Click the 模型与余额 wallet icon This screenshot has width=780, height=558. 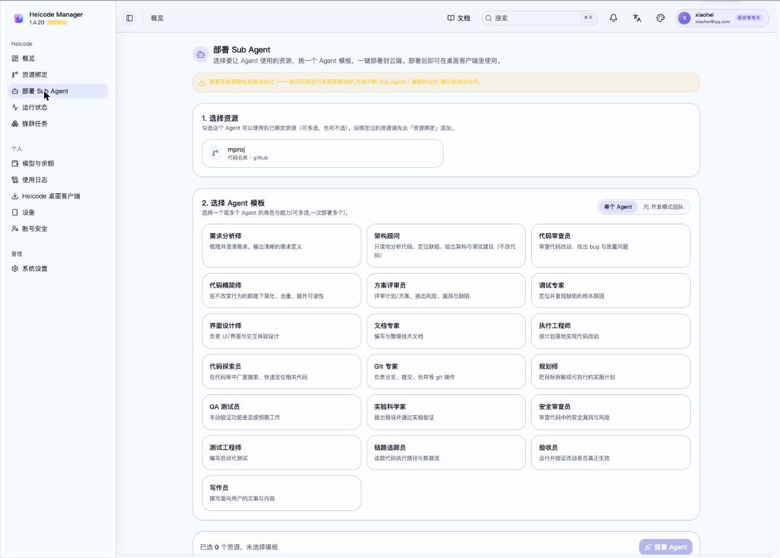(x=15, y=163)
